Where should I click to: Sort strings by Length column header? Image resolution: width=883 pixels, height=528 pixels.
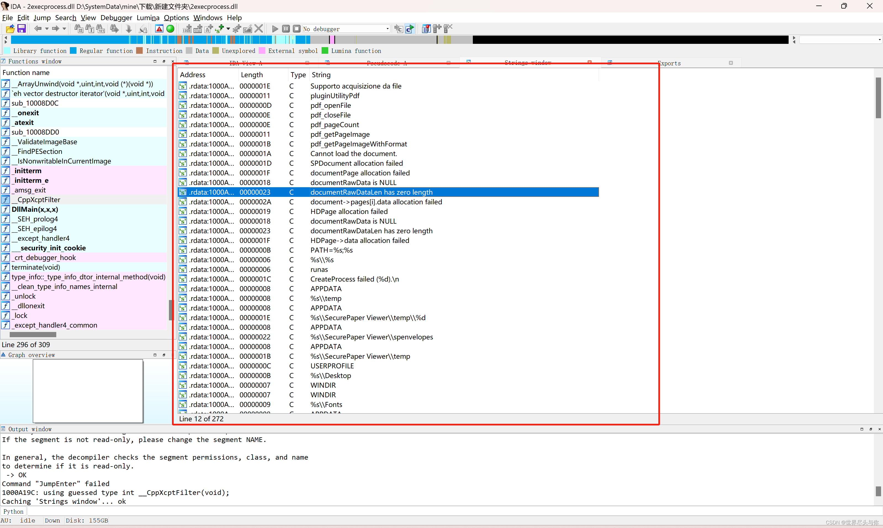[263, 75]
